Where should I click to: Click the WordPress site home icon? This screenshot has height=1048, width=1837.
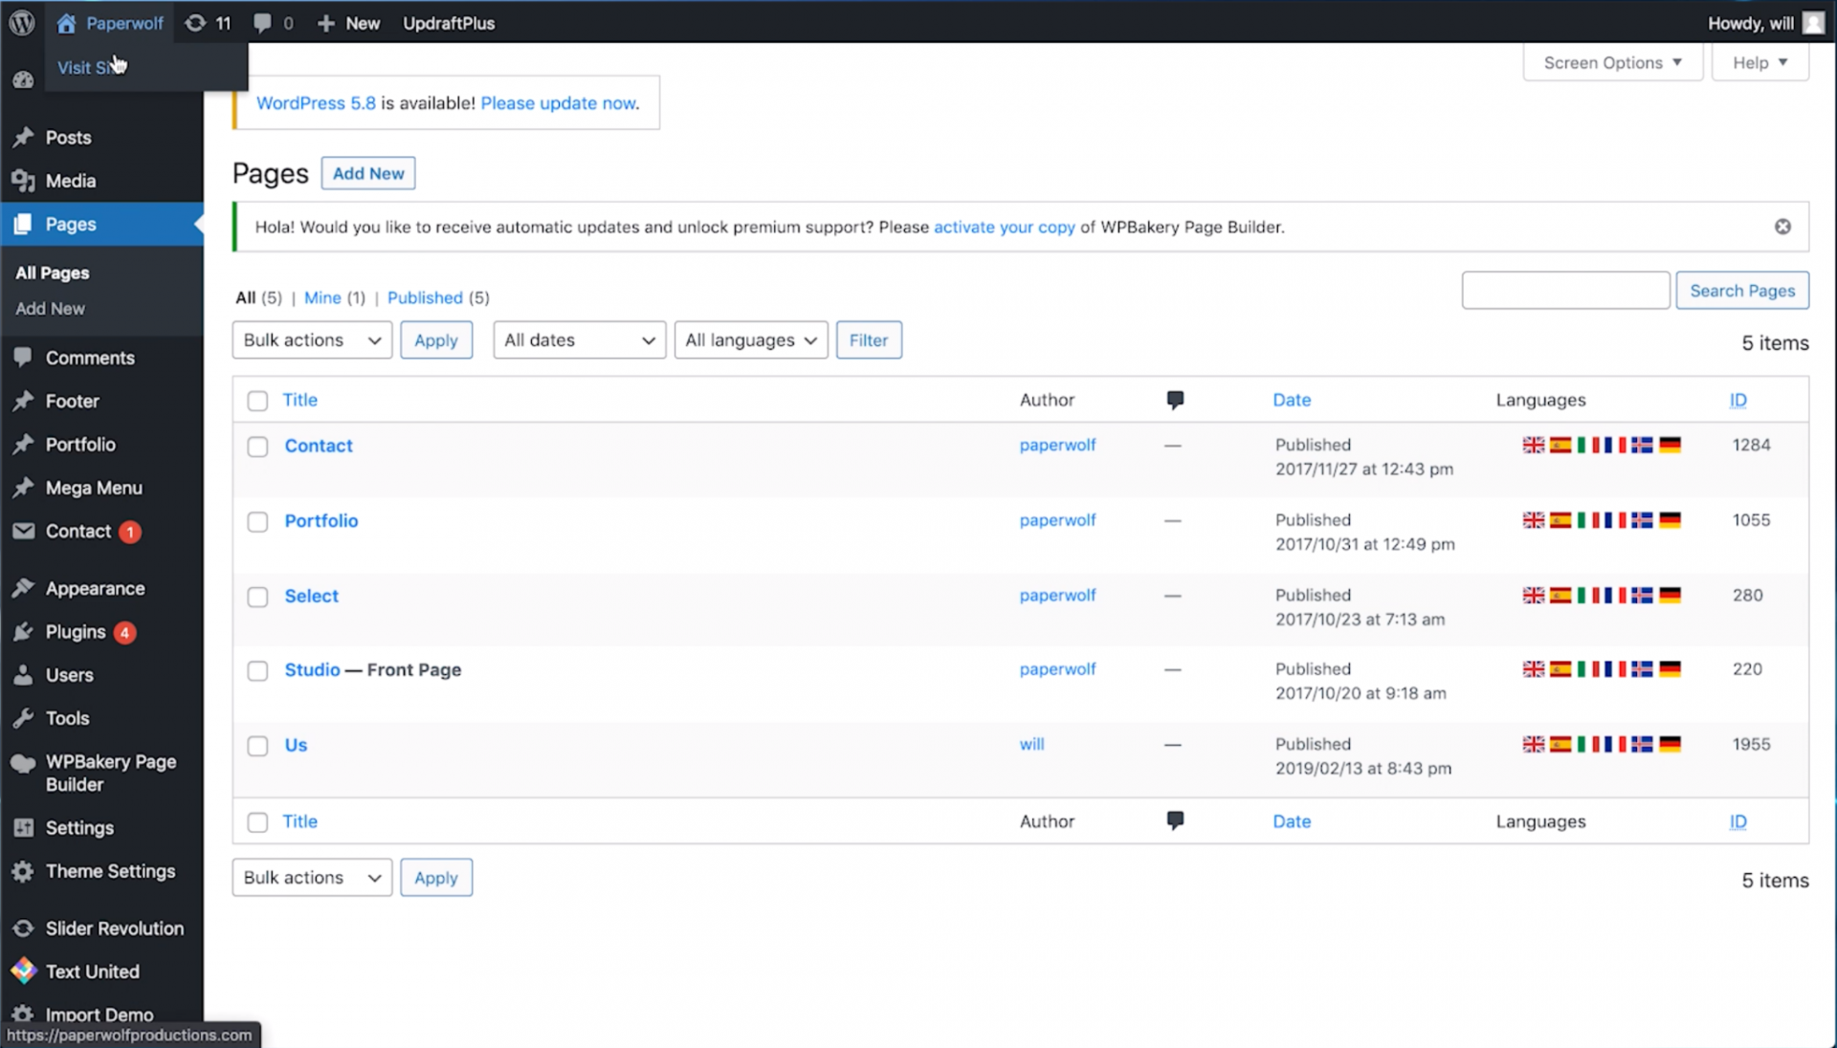66,23
